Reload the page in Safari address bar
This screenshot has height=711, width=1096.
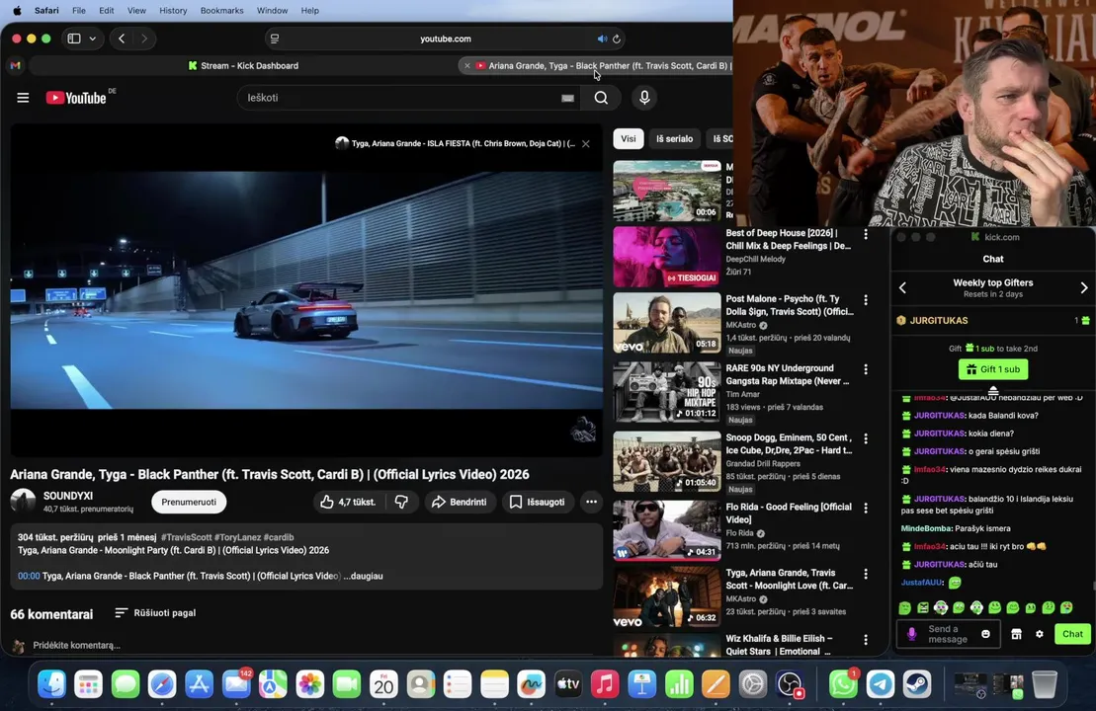click(617, 39)
